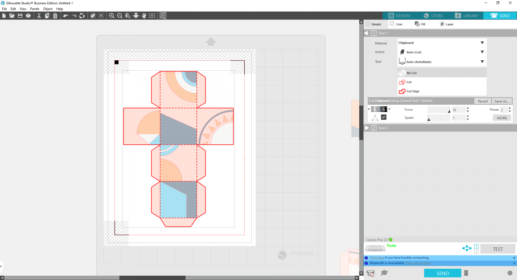517x280 pixels.
Task: Open the device queue icon with the red badge
Action: (x=370, y=273)
